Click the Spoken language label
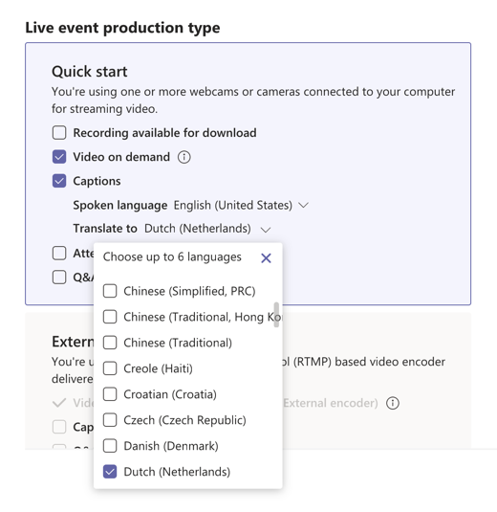 (x=120, y=206)
